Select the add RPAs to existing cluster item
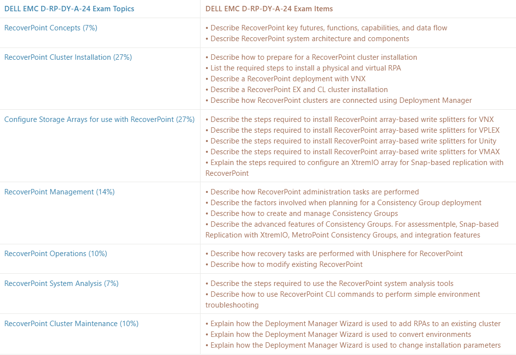516x355 pixels. [x=353, y=324]
